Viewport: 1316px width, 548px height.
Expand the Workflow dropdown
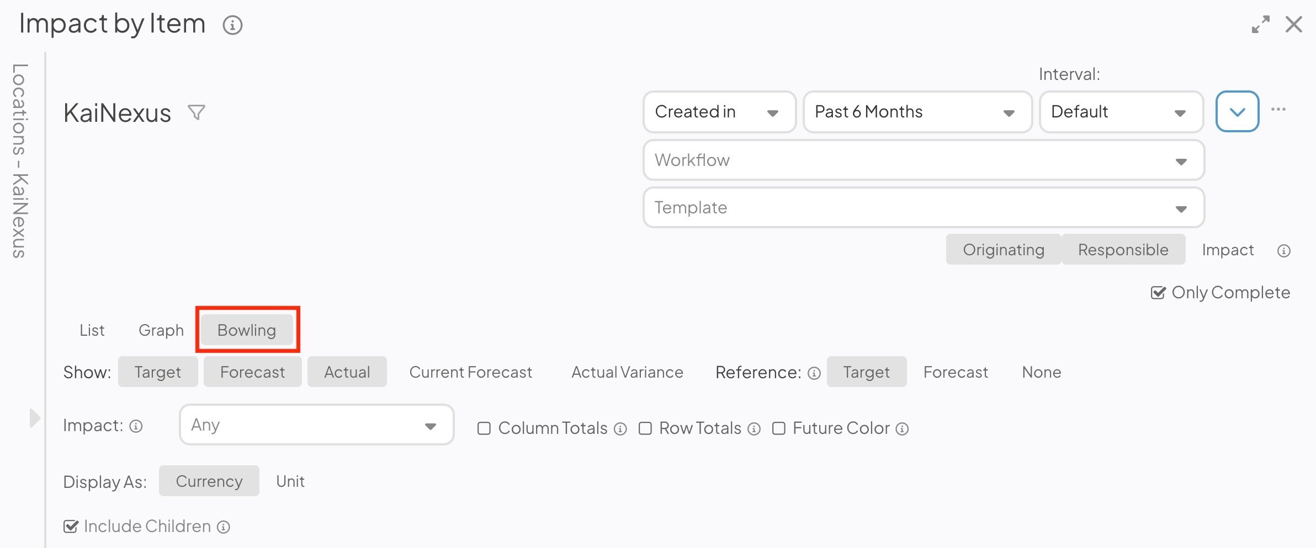click(x=923, y=160)
